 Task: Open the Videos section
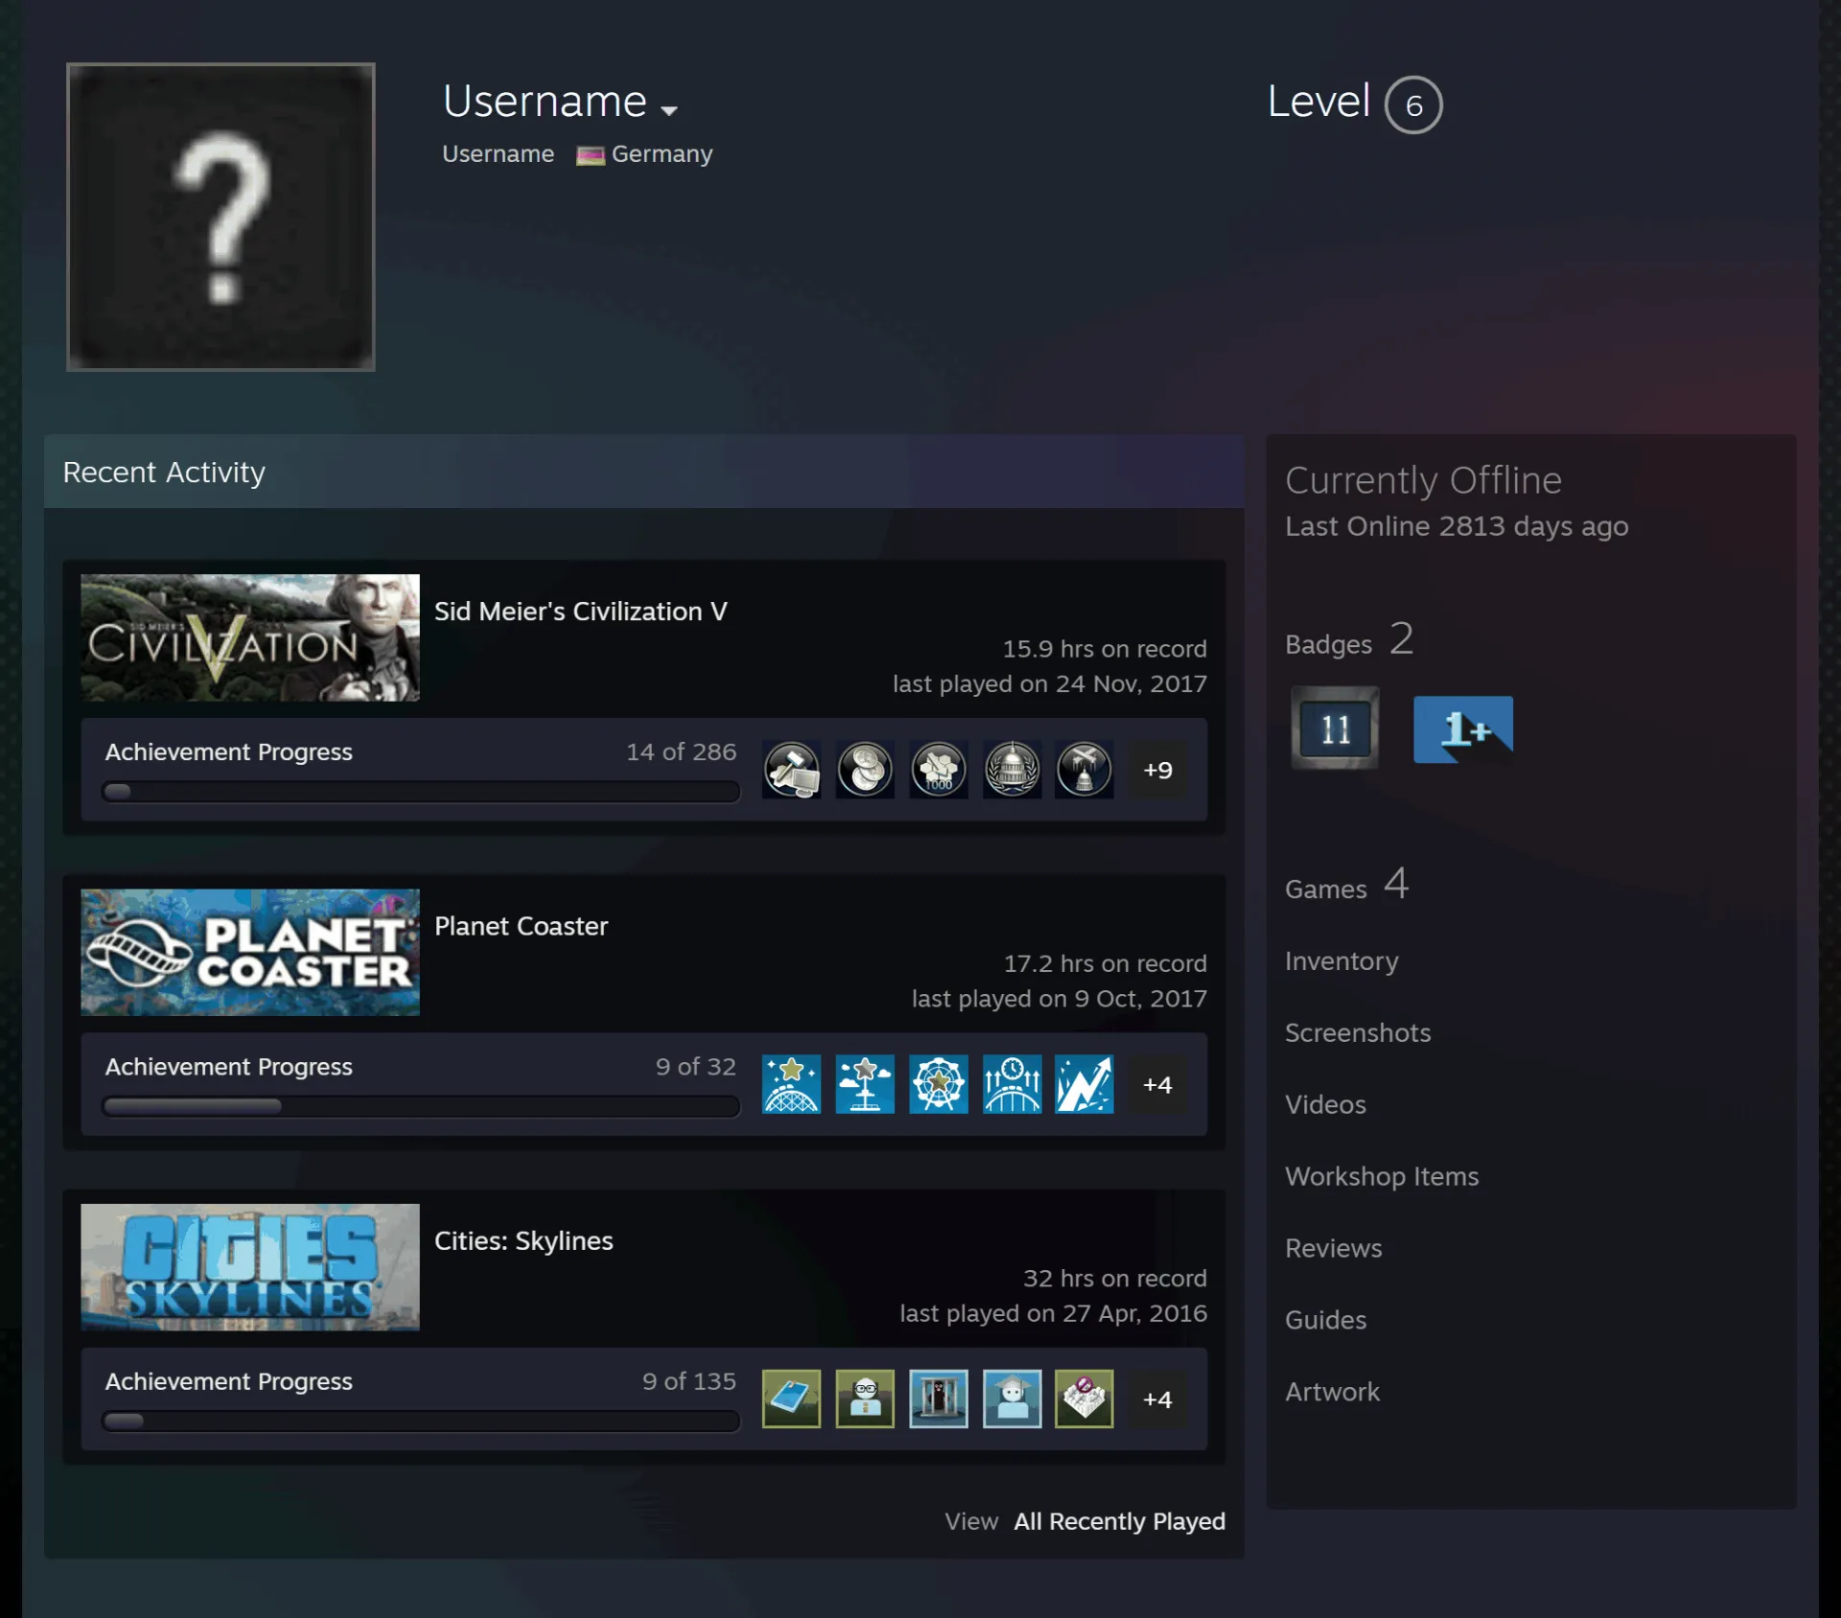coord(1325,1104)
